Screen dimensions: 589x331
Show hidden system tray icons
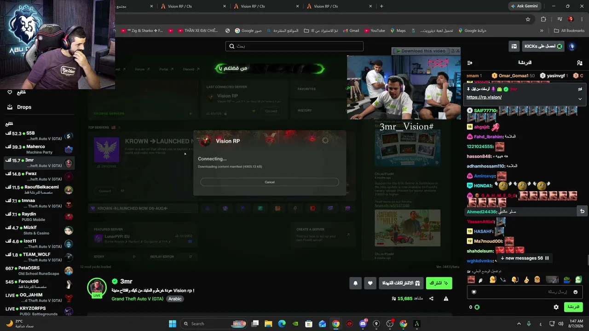coord(519,324)
